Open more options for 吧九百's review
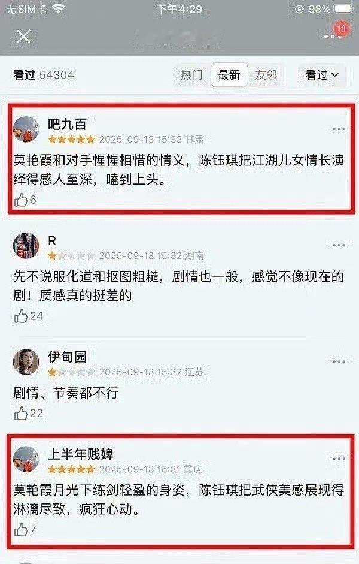 tap(339, 129)
